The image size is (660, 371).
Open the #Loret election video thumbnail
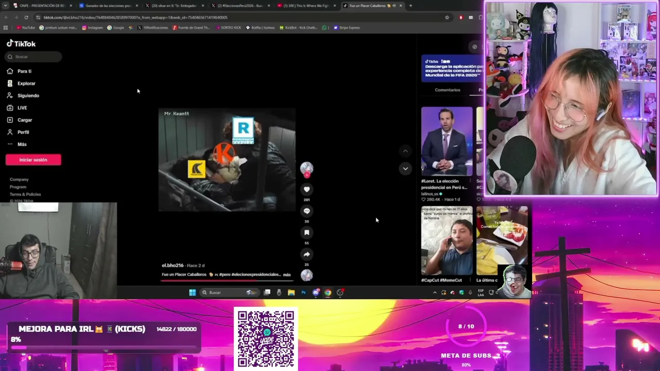pos(447,141)
